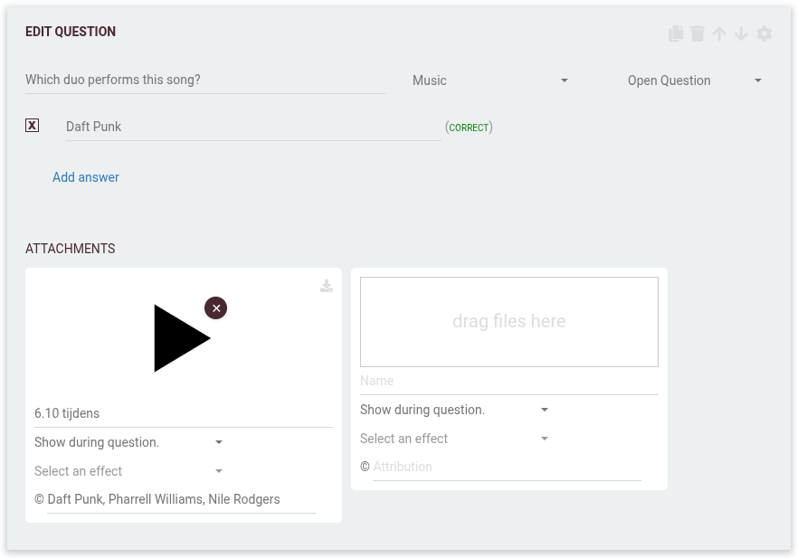Expand the Open Question type dropdown
Image resolution: width=797 pixels, height=558 pixels.
coord(694,80)
